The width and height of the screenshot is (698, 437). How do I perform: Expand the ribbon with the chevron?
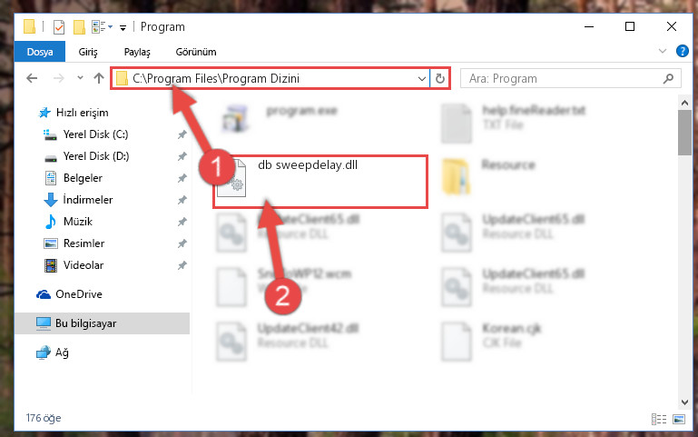click(x=662, y=51)
